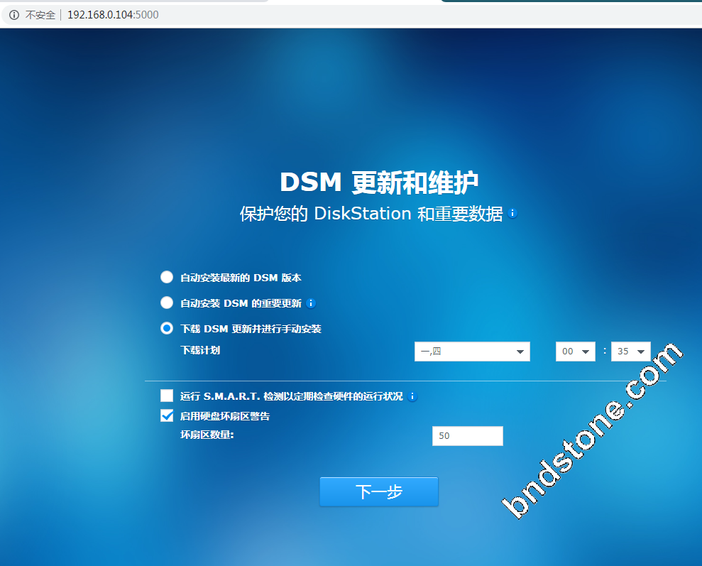Click the 坏扇区数量 input field with 50
702x566 pixels.
[x=467, y=436]
